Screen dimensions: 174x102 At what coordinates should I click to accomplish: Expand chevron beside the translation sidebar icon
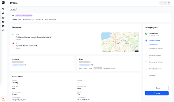click(x=5, y=26)
